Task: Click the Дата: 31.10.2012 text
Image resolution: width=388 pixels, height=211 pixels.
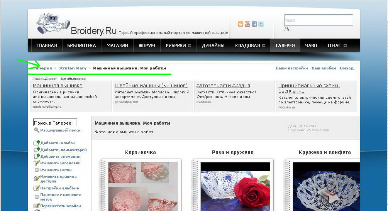Action: (x=302, y=126)
